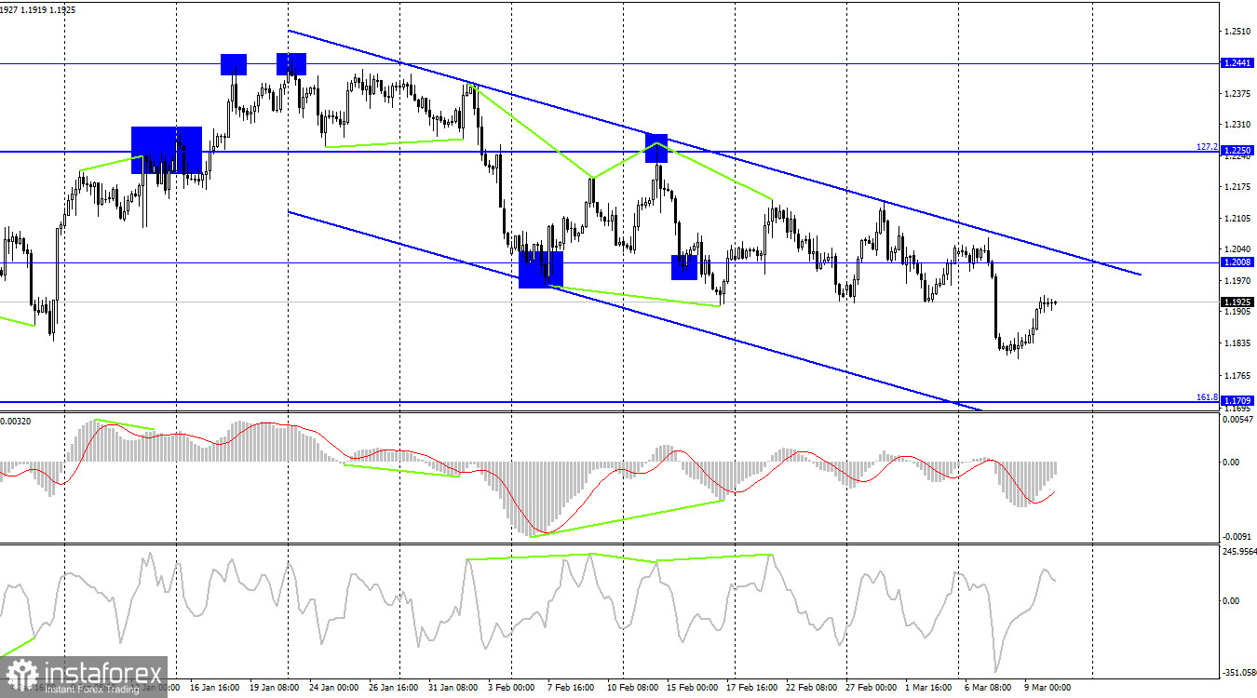
Task: Select the 127.2 Fibonacci level label
Action: [1208, 146]
